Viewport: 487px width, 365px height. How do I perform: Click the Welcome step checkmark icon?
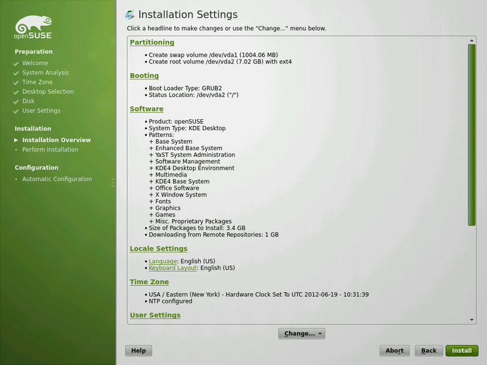[x=16, y=64]
